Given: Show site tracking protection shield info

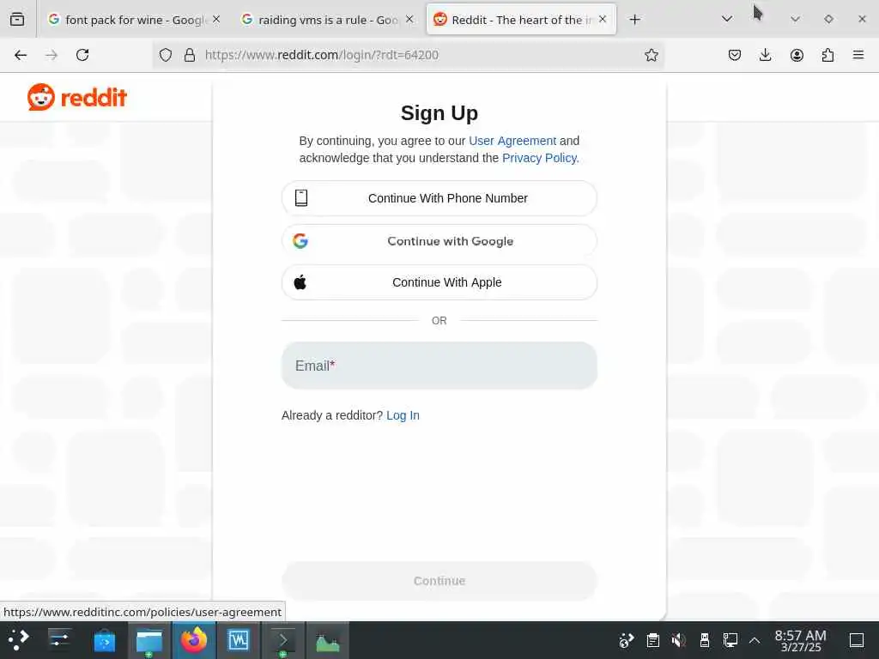Looking at the screenshot, I should click(166, 55).
